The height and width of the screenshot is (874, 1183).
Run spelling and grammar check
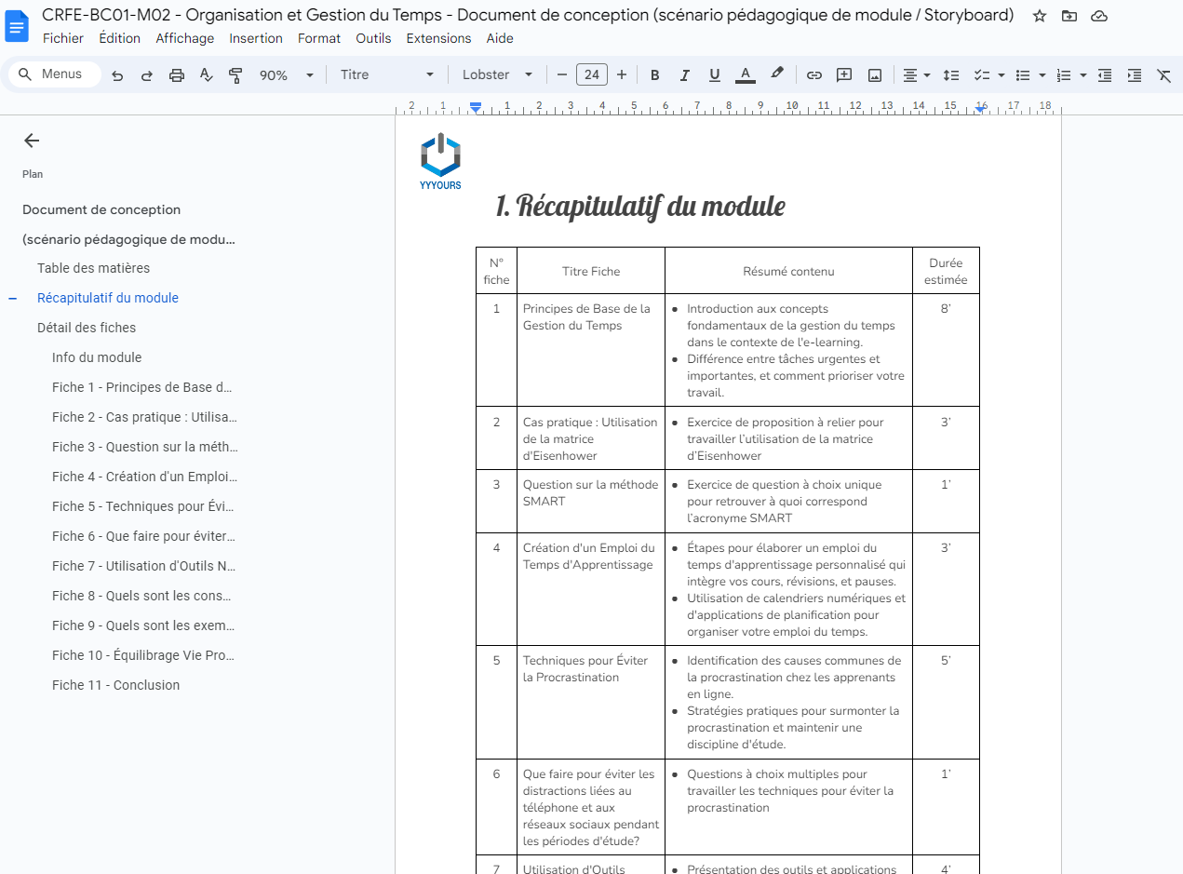[x=207, y=75]
